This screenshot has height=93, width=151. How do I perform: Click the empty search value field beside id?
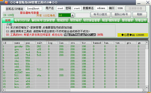(x=83, y=15)
